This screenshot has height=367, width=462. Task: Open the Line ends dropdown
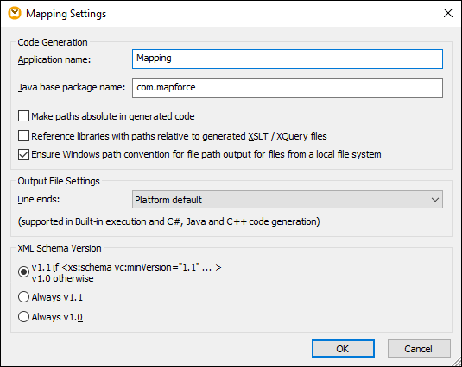(x=288, y=200)
